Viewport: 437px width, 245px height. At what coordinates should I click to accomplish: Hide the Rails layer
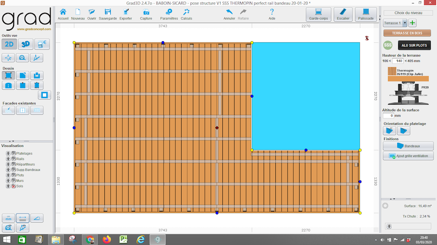(x=14, y=159)
